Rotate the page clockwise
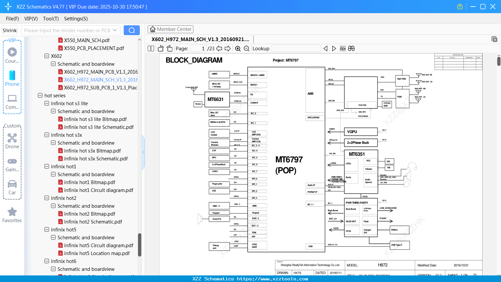Screen dimensions: 501x282 click(x=169, y=48)
